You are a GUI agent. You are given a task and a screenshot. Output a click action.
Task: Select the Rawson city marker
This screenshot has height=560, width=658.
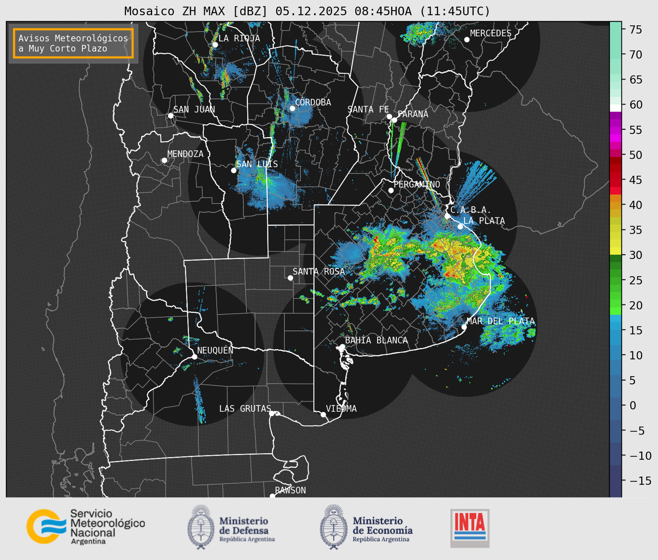(x=272, y=496)
